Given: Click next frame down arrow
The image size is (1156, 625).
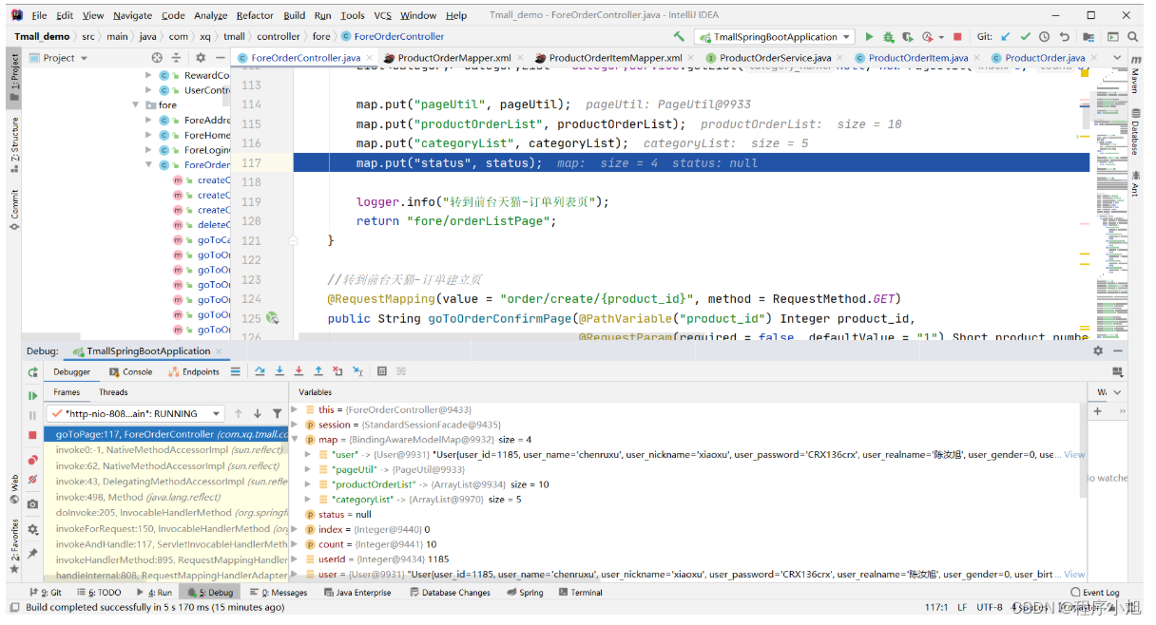Looking at the screenshot, I should 257,414.
